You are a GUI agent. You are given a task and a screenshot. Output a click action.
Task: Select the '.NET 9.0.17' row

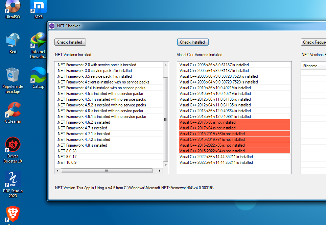tap(109, 157)
